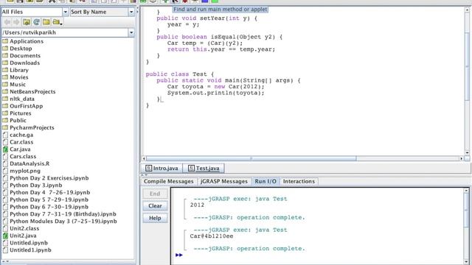Click the blue input prompt arrows in Run I/O
Viewport: 472px width, 265px height.
coord(178,255)
